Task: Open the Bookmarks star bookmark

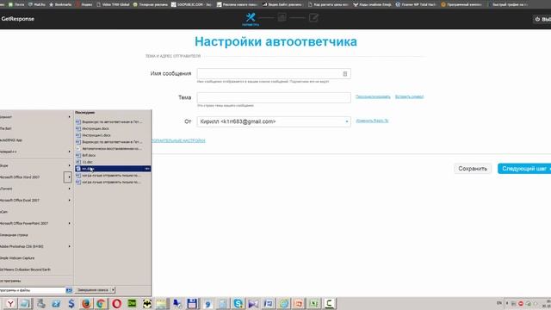Action: click(60, 4)
